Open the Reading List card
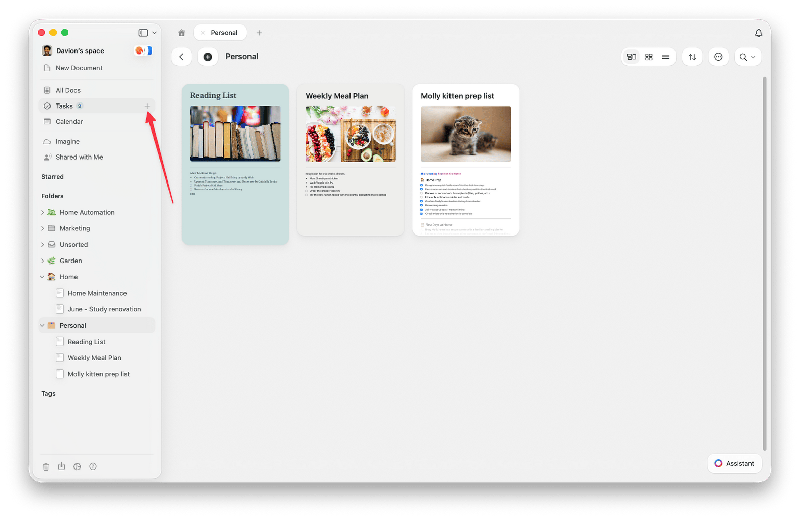The height and width of the screenshot is (520, 800). (235, 164)
